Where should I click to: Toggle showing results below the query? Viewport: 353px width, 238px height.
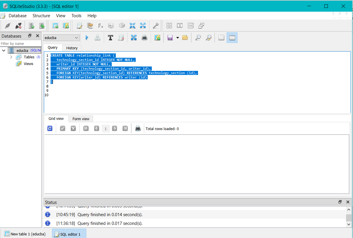(232, 37)
